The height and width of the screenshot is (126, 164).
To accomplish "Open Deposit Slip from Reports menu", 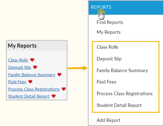I will (109, 59).
